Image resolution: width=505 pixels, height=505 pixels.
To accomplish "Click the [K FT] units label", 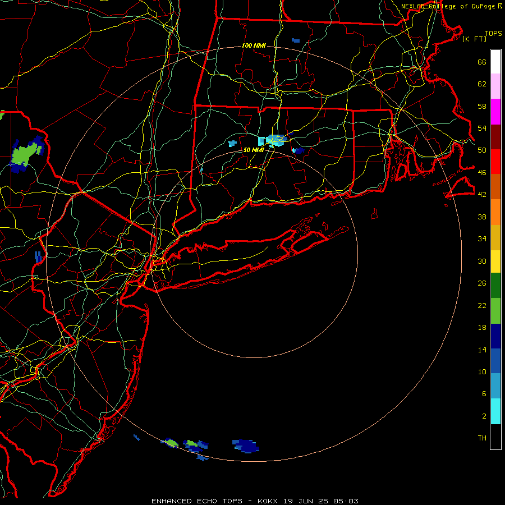I will point(474,39).
